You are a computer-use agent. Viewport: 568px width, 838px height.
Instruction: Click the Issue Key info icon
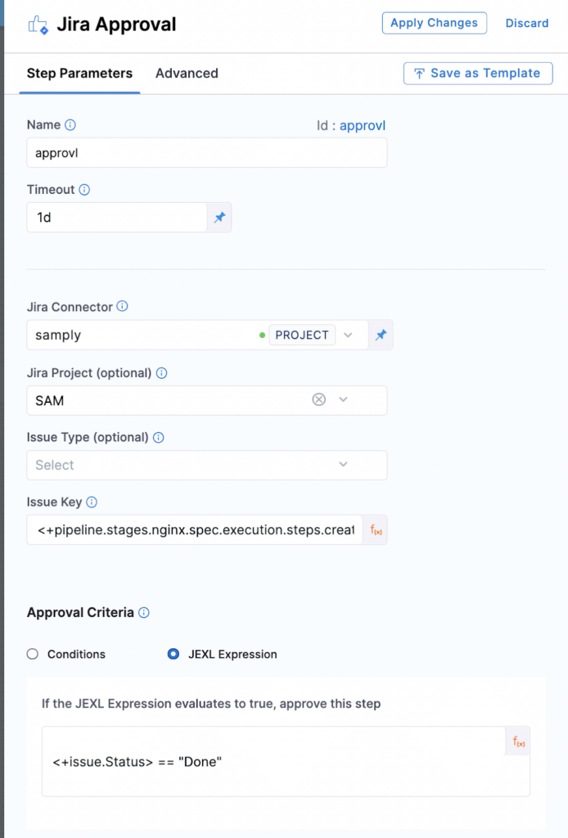click(x=92, y=502)
